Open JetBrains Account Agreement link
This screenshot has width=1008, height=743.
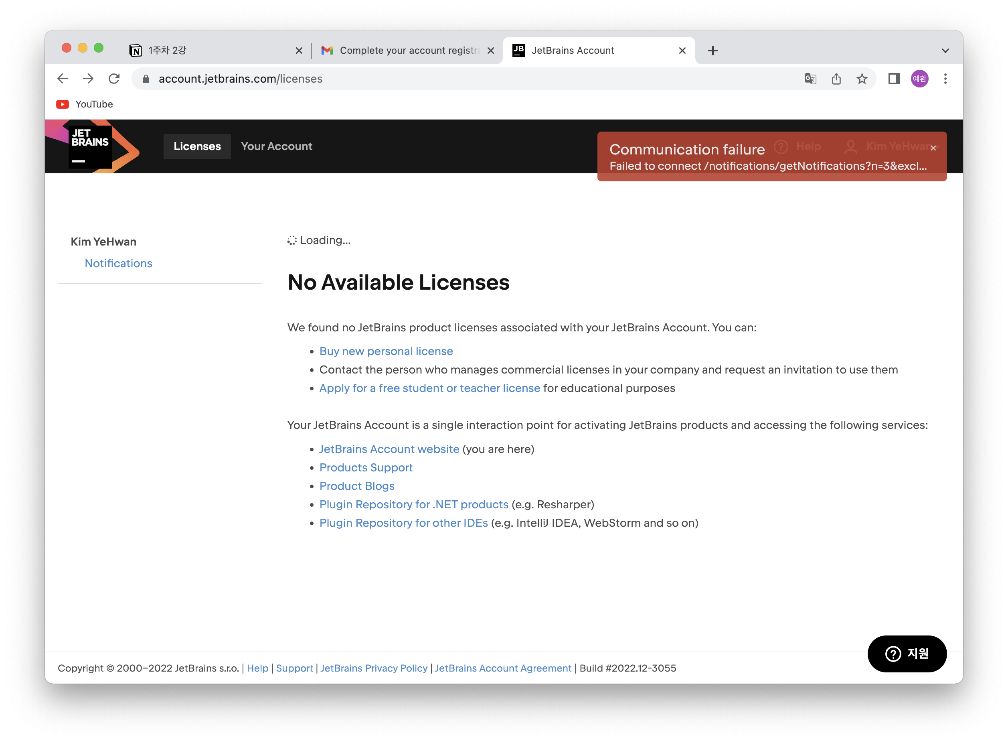point(503,668)
